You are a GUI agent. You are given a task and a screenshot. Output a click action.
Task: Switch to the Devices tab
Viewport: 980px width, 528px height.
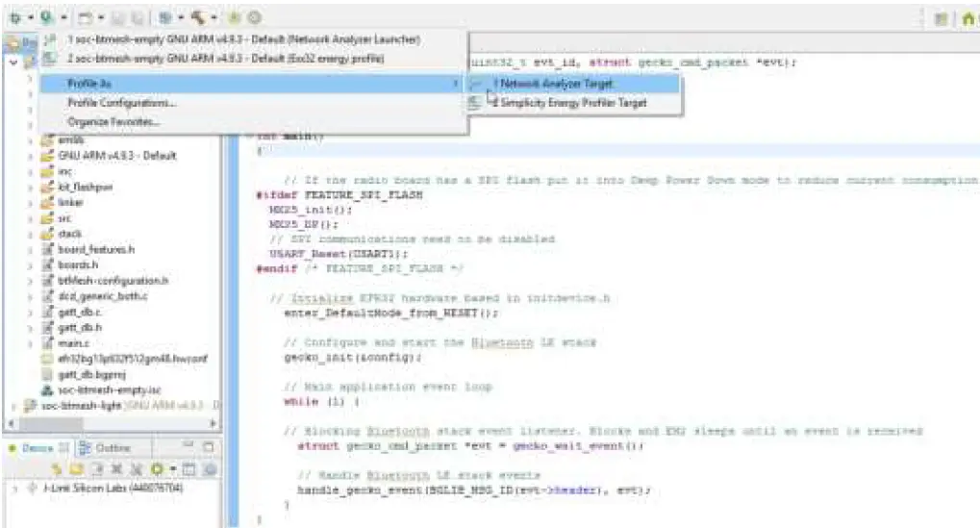37,447
